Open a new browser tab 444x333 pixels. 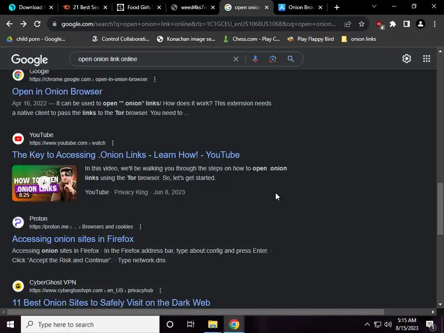click(x=336, y=7)
